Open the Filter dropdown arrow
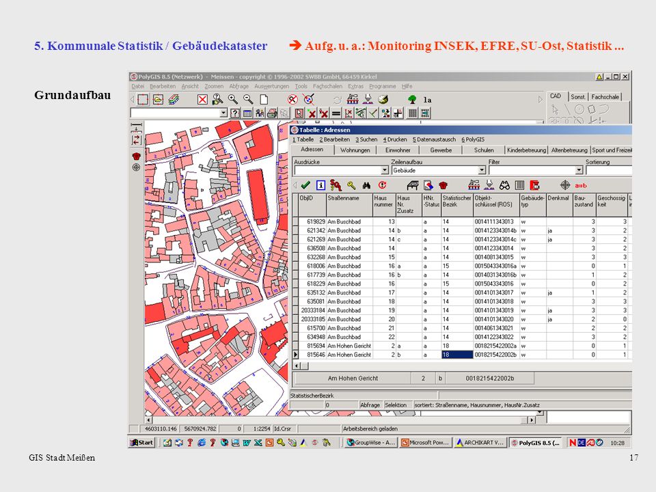Screen dimensions: 656x492 pyautogui.click(x=579, y=170)
